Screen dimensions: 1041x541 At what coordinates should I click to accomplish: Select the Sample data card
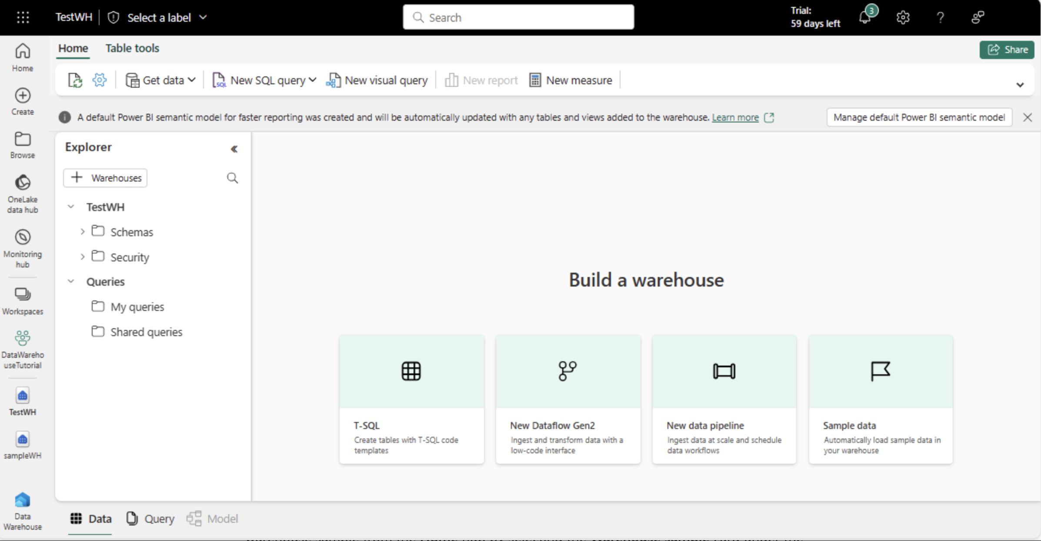point(881,399)
